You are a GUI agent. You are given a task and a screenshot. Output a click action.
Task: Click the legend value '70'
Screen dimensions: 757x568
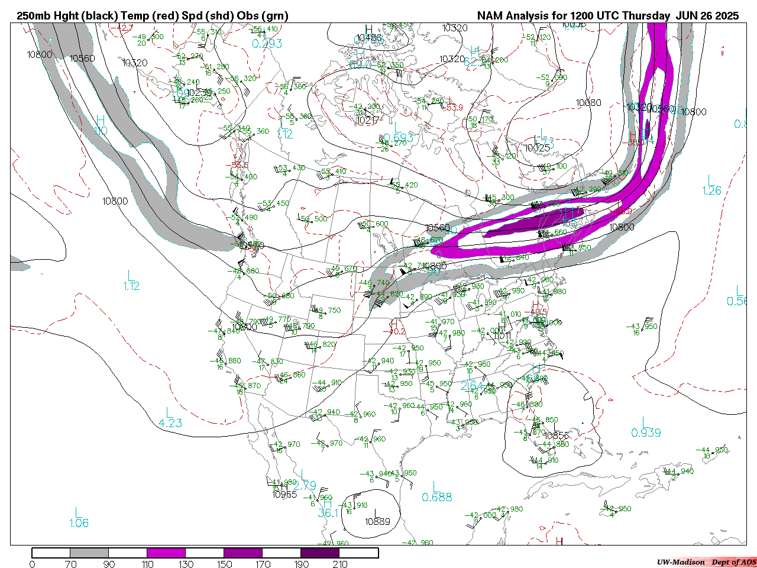coord(70,564)
